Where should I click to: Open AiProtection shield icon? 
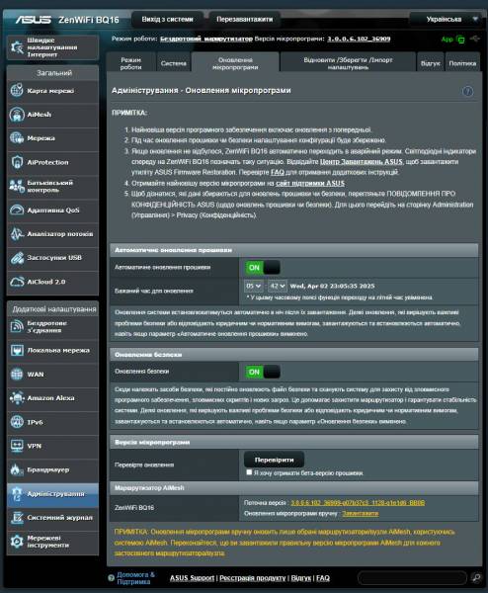[17, 162]
